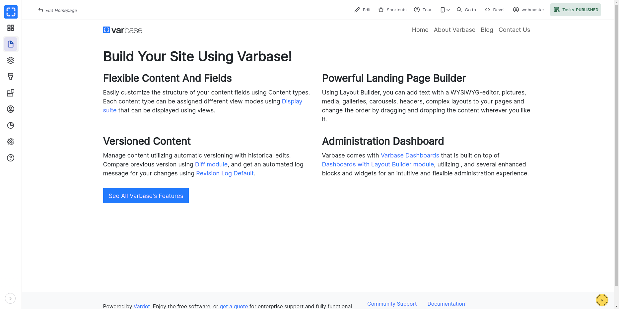The width and height of the screenshot is (619, 309).
Task: Click the get a quote footer link
Action: click(234, 306)
